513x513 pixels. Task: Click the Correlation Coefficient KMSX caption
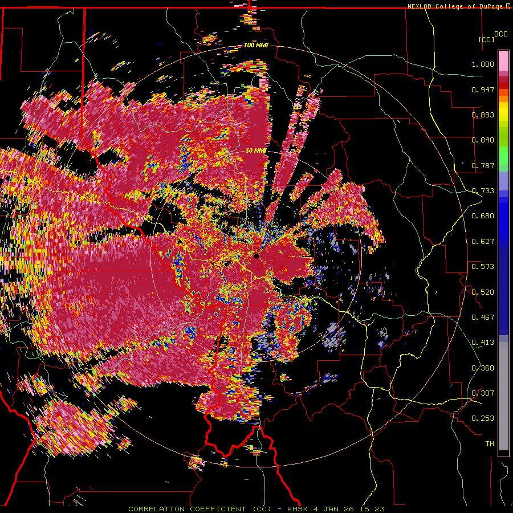(256, 509)
